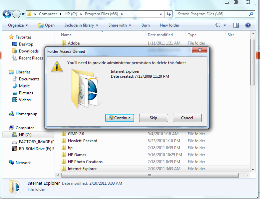Open Desktop in Favorites
The image size is (260, 199).
click(23, 44)
